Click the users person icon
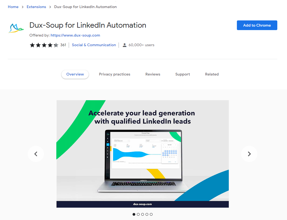The height and width of the screenshot is (220, 287). (125, 45)
